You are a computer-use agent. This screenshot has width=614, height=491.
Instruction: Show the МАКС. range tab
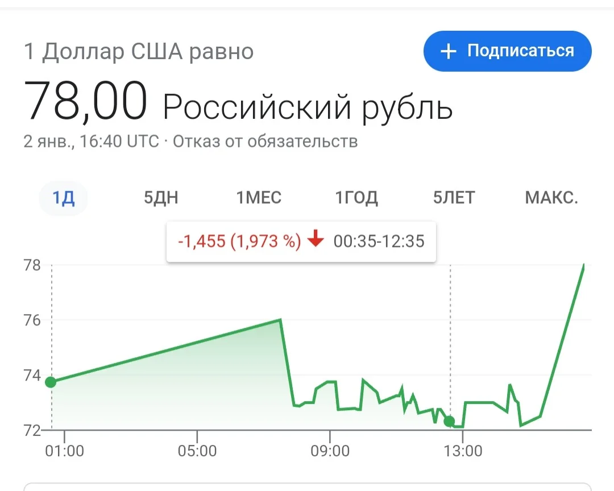click(x=551, y=199)
